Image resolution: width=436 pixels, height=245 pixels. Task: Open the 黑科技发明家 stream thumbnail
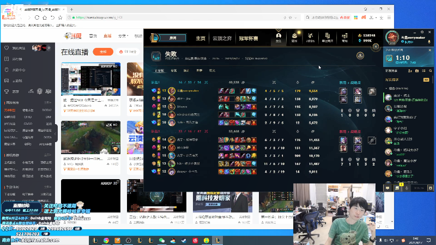tap(222, 201)
